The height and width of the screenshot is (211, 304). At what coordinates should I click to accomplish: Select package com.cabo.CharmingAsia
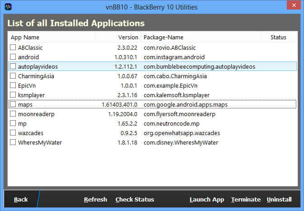[x=175, y=76]
